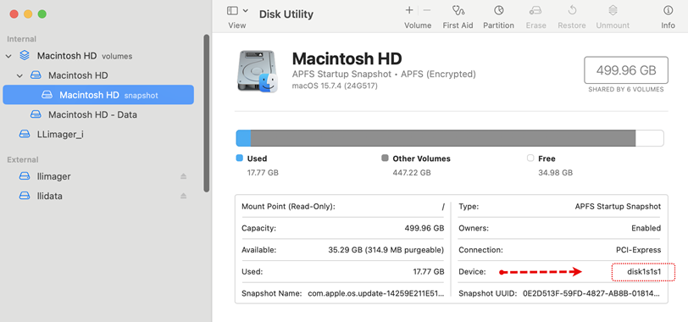Select the llidata external volume
The height and width of the screenshot is (322, 688).
pyautogui.click(x=98, y=196)
